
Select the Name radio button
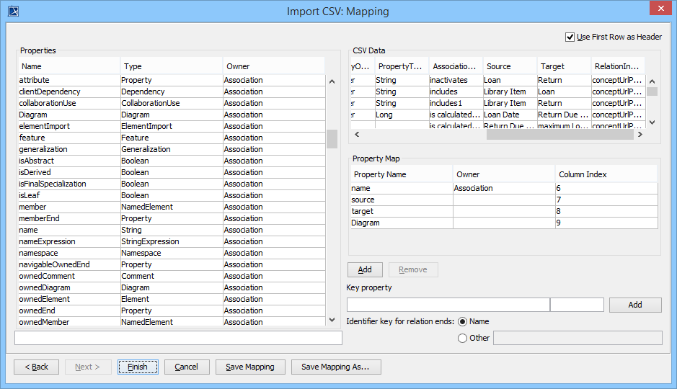462,321
